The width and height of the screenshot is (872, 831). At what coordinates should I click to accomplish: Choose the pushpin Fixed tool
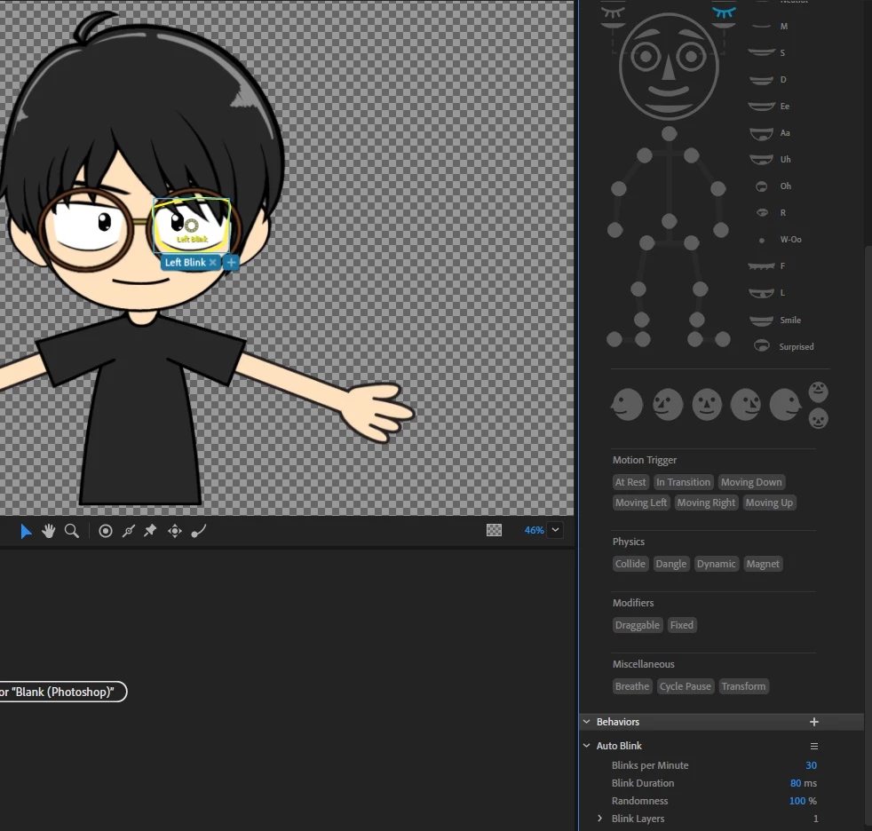pyautogui.click(x=150, y=531)
